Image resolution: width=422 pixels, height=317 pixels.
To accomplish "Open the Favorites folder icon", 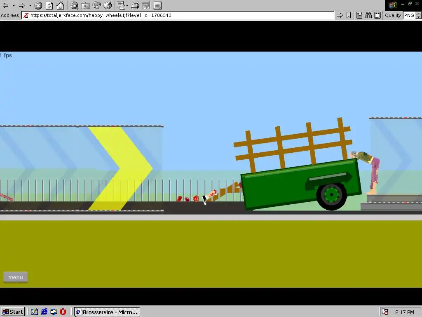I will (x=85, y=5).
